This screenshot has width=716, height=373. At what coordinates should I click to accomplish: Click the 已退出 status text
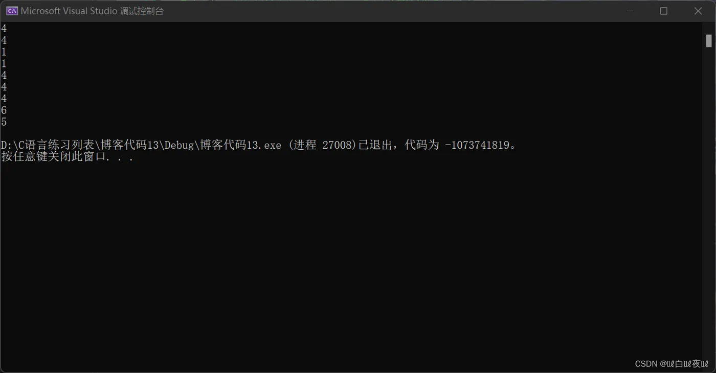[375, 145]
